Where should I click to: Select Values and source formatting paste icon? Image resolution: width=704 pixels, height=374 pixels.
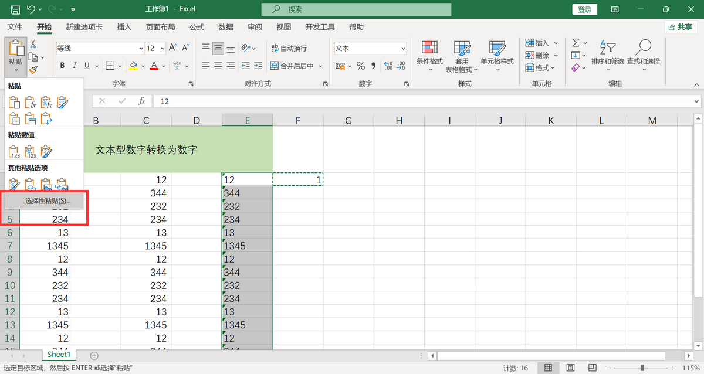46,152
